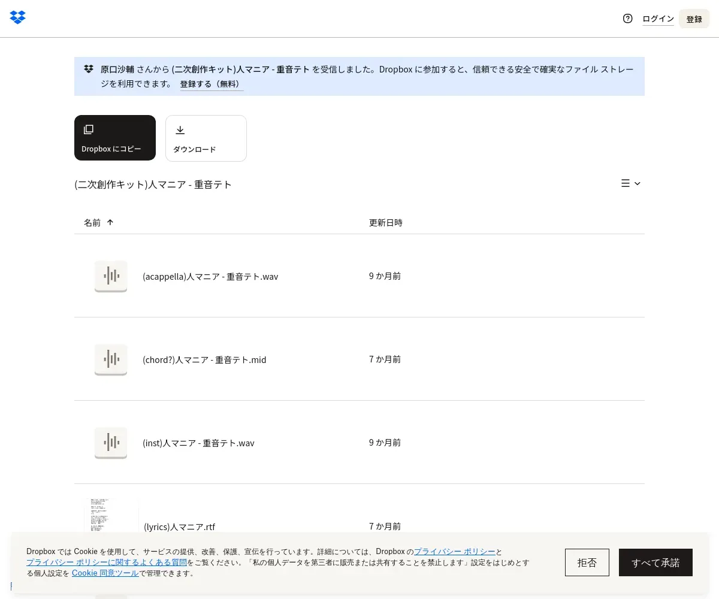
Task: Open the Cookie 同意ツール link
Action: [x=105, y=573]
